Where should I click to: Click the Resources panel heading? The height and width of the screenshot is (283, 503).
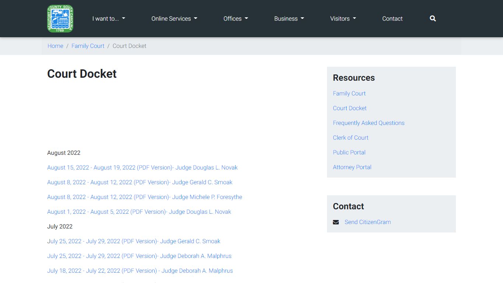354,78
